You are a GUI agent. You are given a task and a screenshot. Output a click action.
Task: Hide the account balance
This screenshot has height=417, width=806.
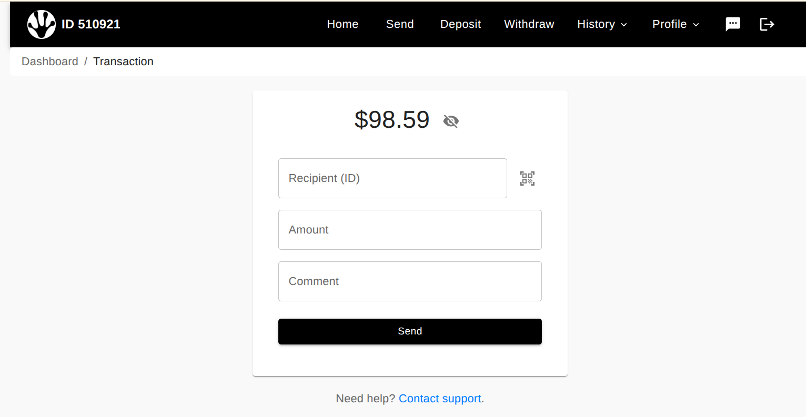click(451, 121)
